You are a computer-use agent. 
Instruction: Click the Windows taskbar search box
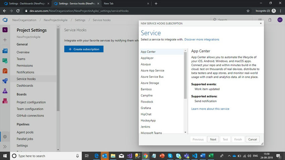coord(44,156)
